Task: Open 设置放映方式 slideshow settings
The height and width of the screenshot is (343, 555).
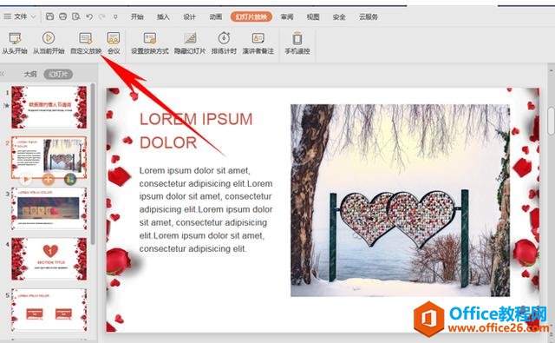Action: pos(150,38)
